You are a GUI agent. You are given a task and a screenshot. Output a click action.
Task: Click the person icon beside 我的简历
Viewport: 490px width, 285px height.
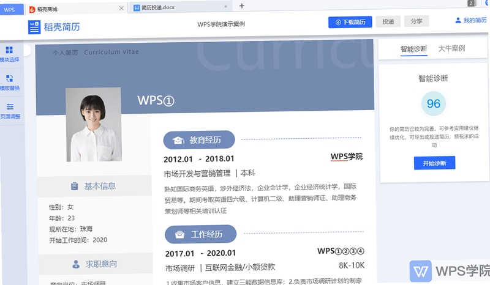pos(458,20)
